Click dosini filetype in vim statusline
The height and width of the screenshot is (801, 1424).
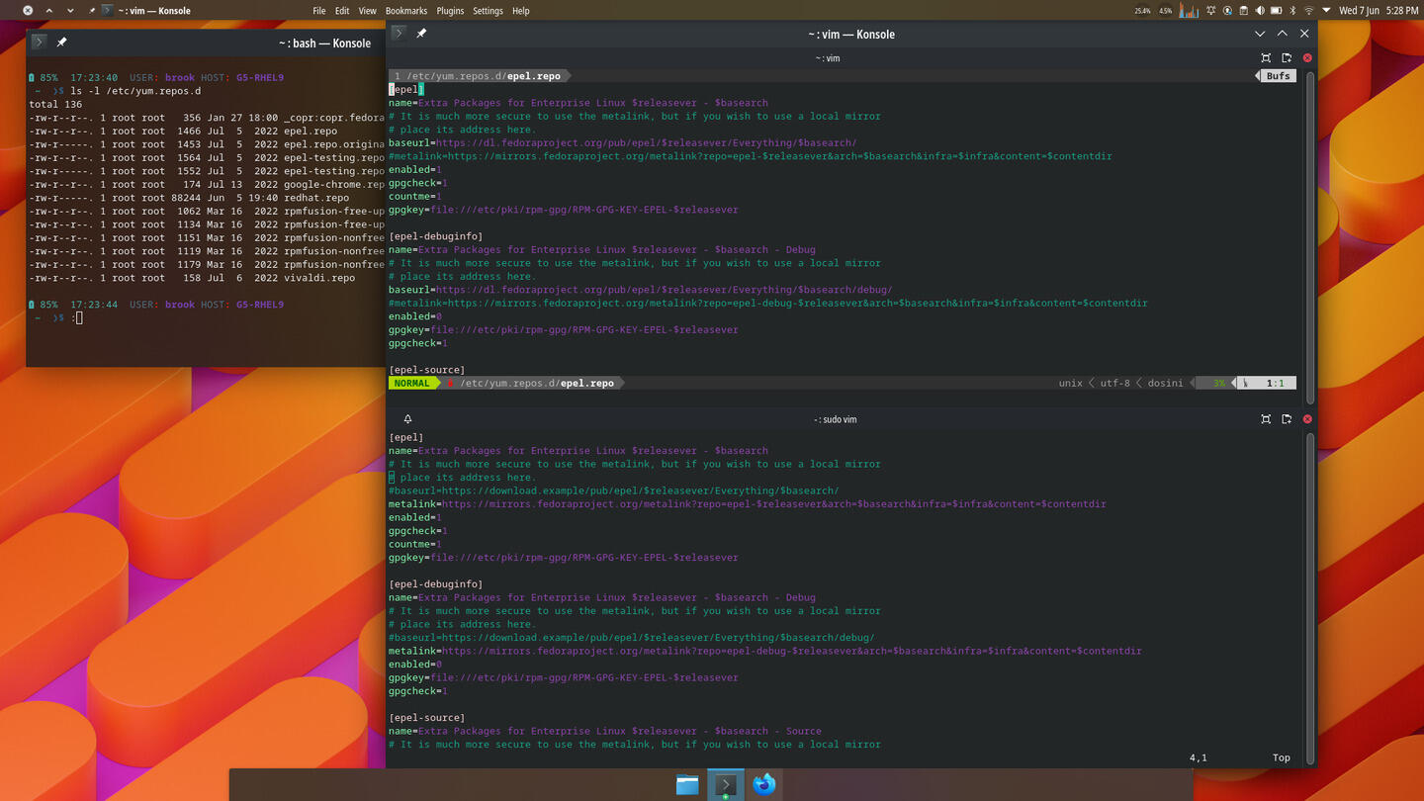tap(1165, 383)
